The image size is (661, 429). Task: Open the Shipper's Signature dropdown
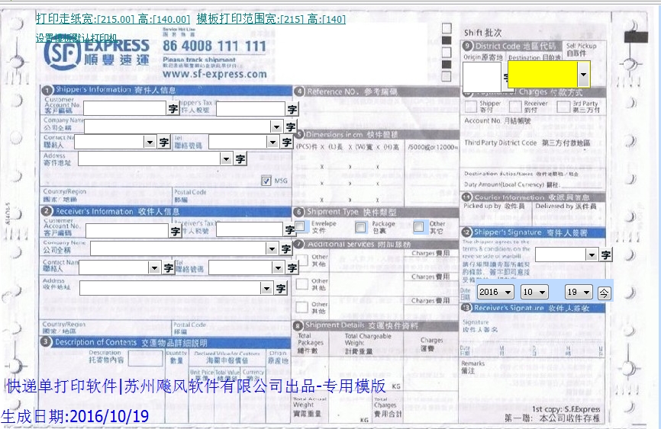(592, 255)
